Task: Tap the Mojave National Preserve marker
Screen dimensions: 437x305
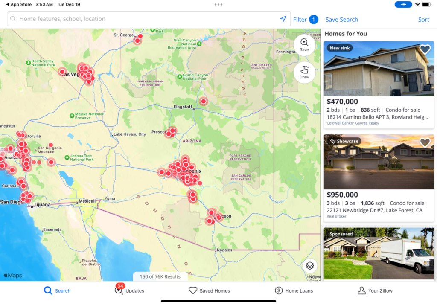Action: 72,116
